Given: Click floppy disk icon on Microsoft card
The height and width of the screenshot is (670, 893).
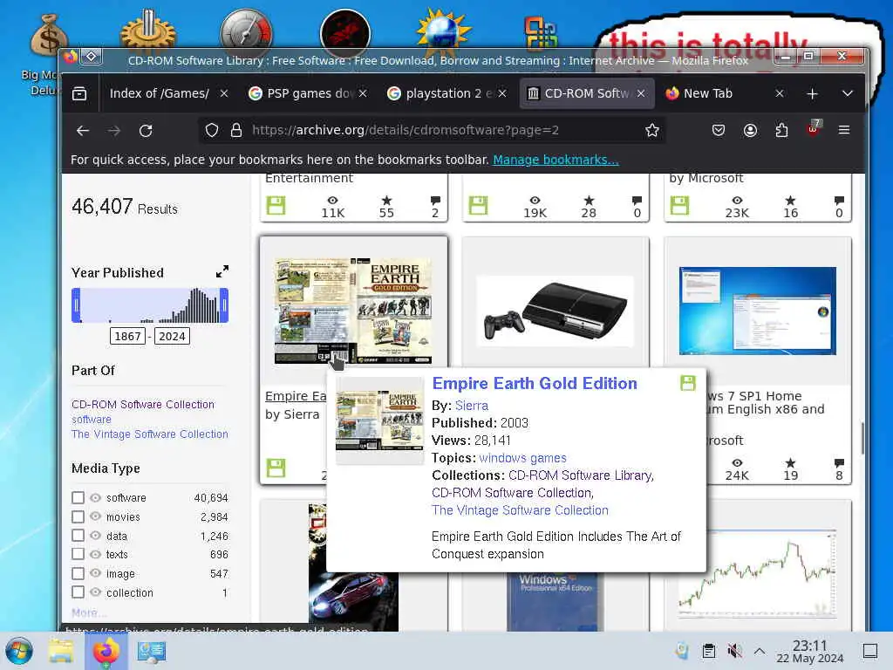Looking at the screenshot, I should tap(679, 206).
